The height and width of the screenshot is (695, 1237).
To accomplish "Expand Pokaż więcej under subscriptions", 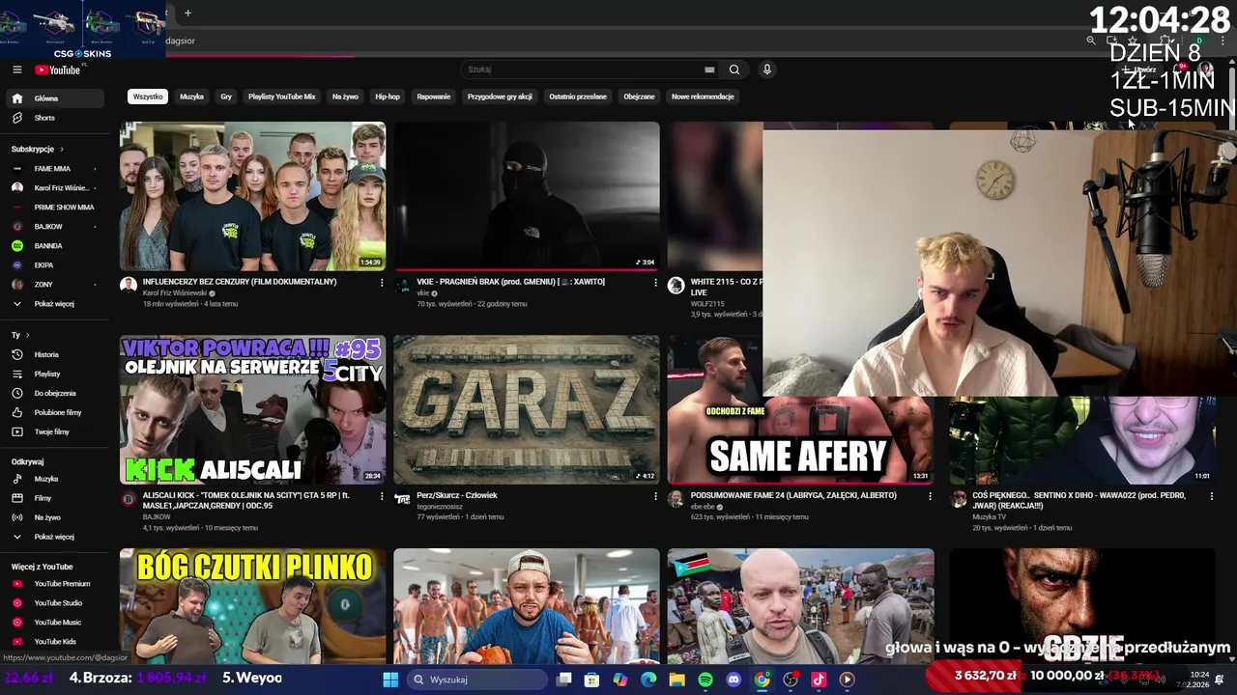I will click(54, 304).
